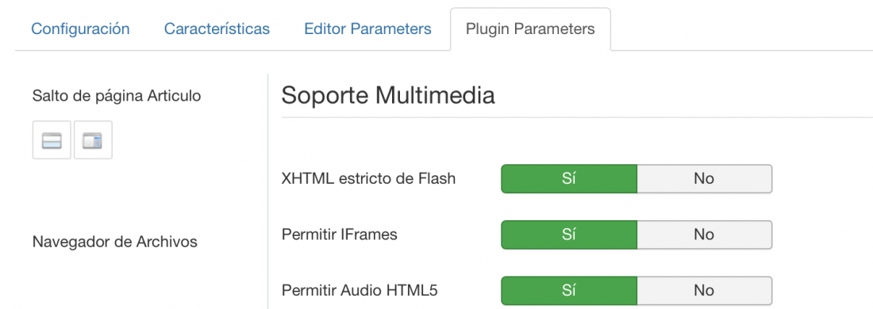This screenshot has height=309, width=873.
Task: Choose Sí for Permitir IFrames
Action: (568, 235)
